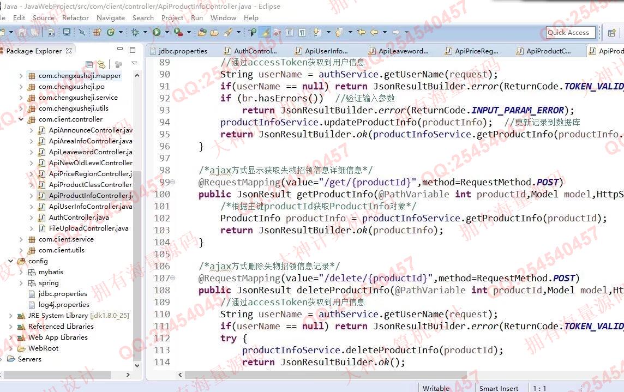Expand the com.client.service package

click(21, 239)
